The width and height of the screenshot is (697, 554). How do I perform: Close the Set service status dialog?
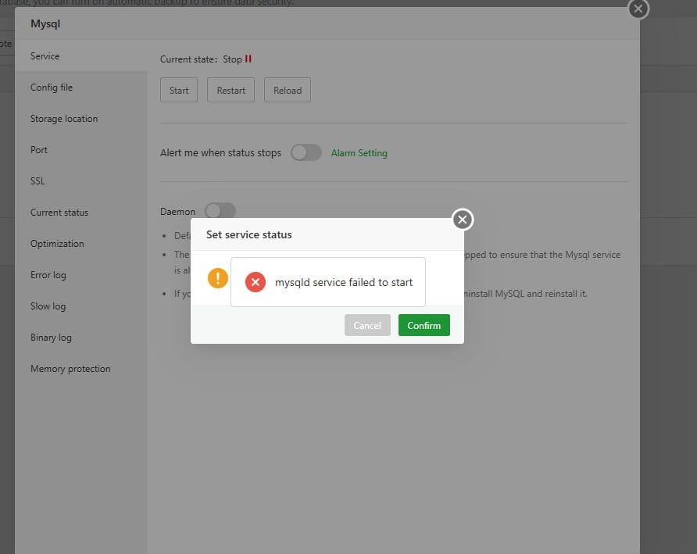click(x=463, y=220)
